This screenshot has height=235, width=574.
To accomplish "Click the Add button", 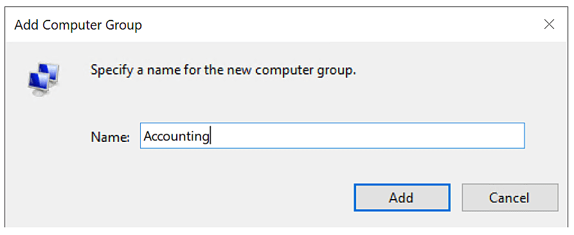I will [x=402, y=198].
